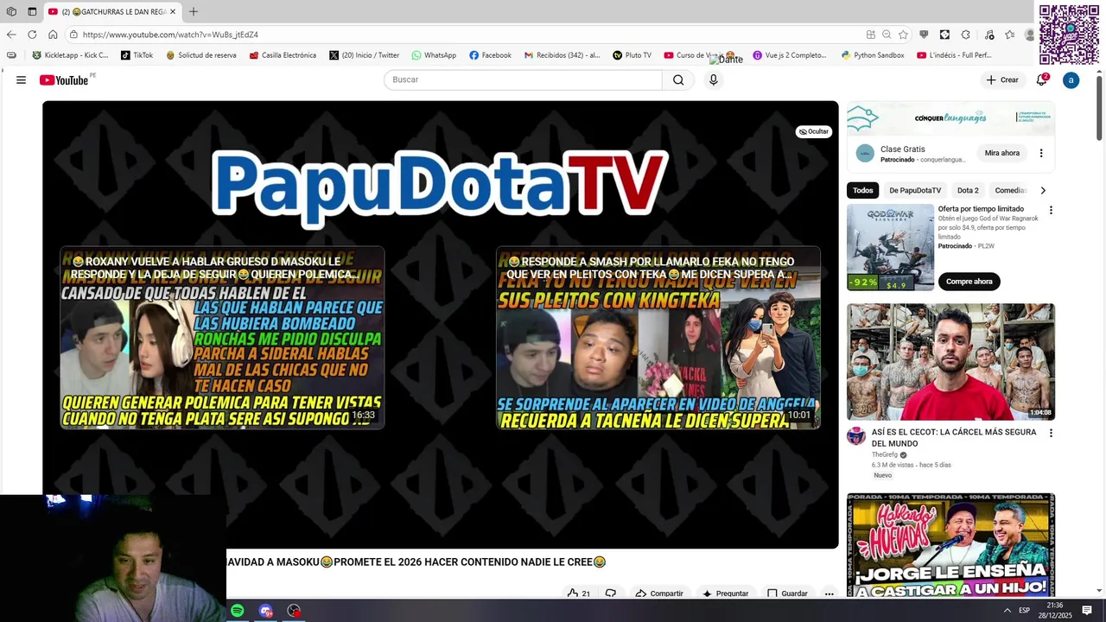Image resolution: width=1106 pixels, height=622 pixels.
Task: Open the Casilla Electrónica bookmark
Action: click(x=283, y=55)
